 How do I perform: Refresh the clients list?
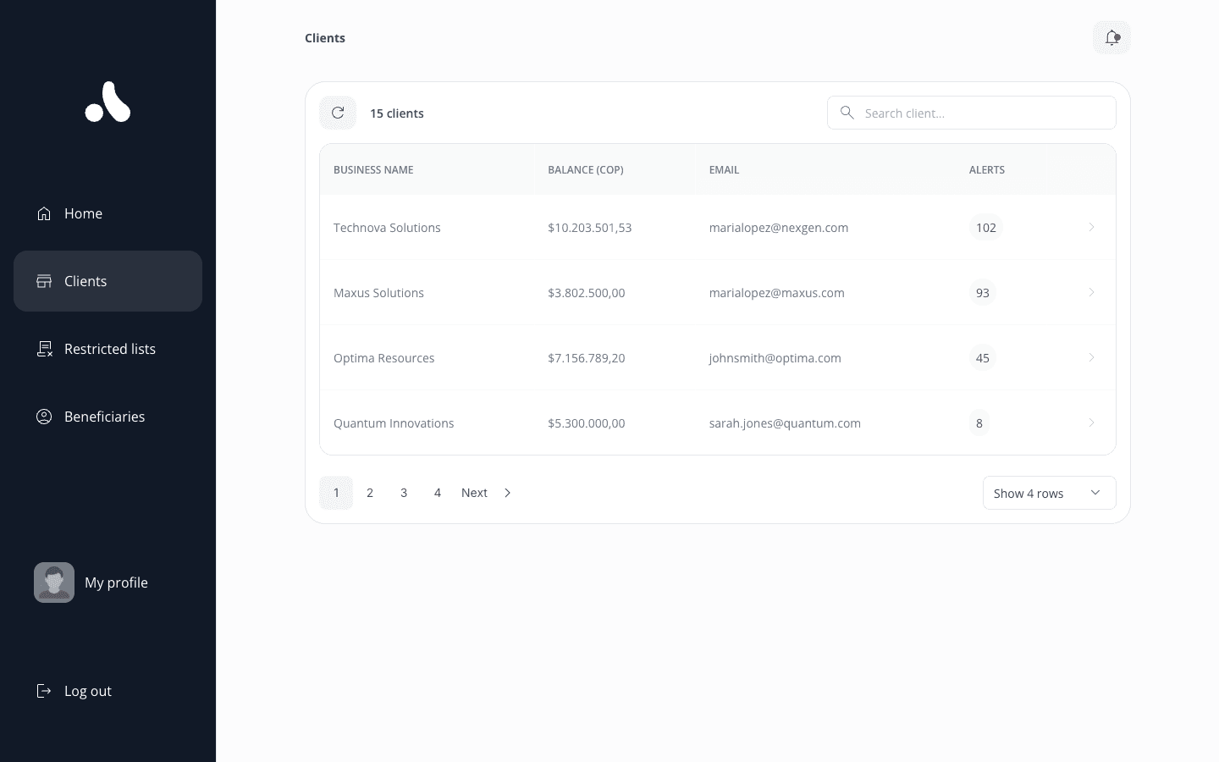[338, 113]
